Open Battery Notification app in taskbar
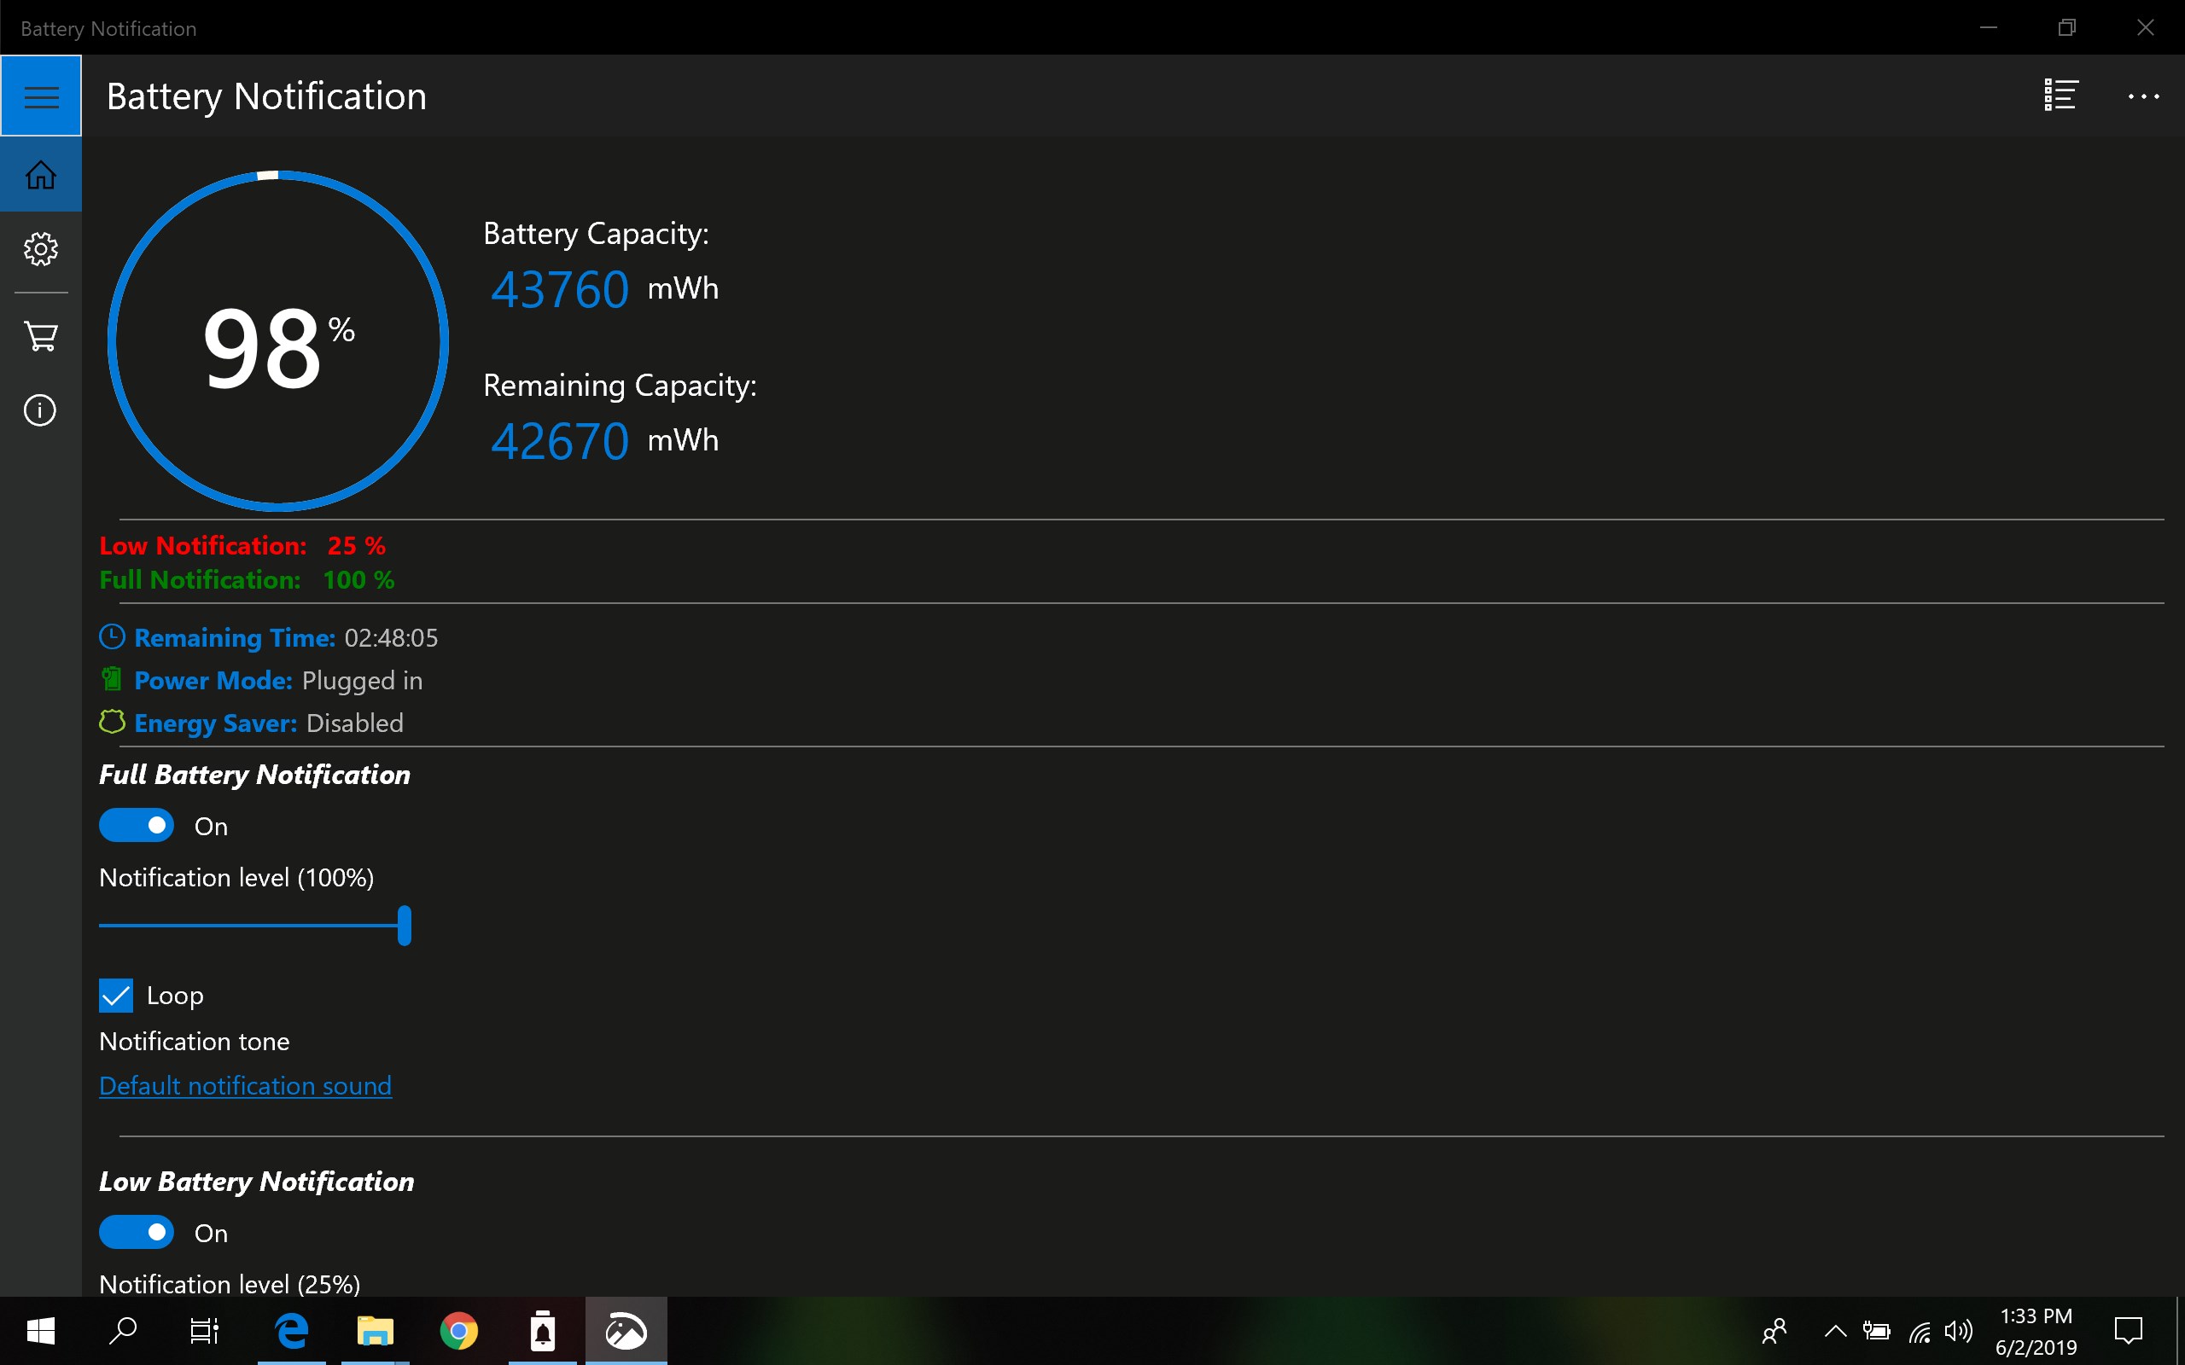 tap(543, 1331)
